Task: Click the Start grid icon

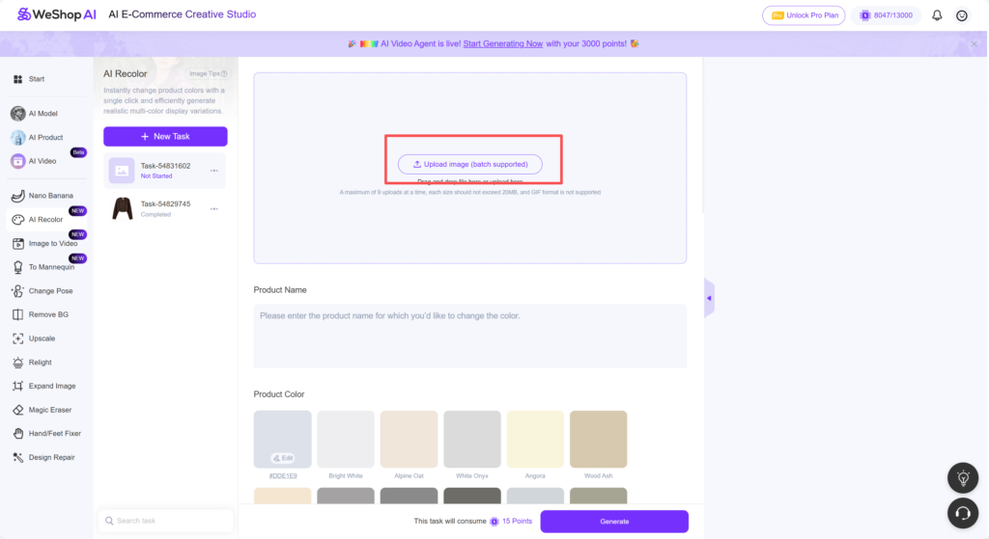Action: click(17, 79)
